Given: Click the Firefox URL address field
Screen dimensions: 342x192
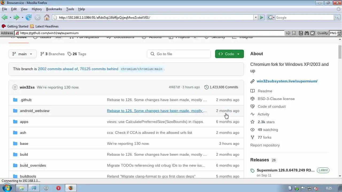Looking at the screenshot, I should [153, 17].
